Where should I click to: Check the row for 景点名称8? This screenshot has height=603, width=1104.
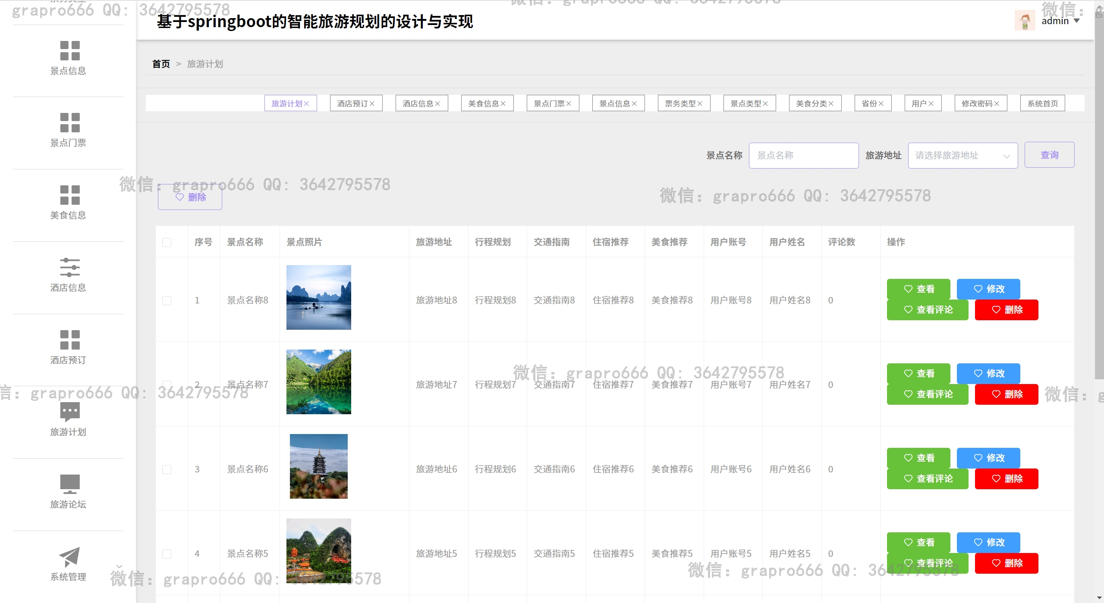coord(167,300)
